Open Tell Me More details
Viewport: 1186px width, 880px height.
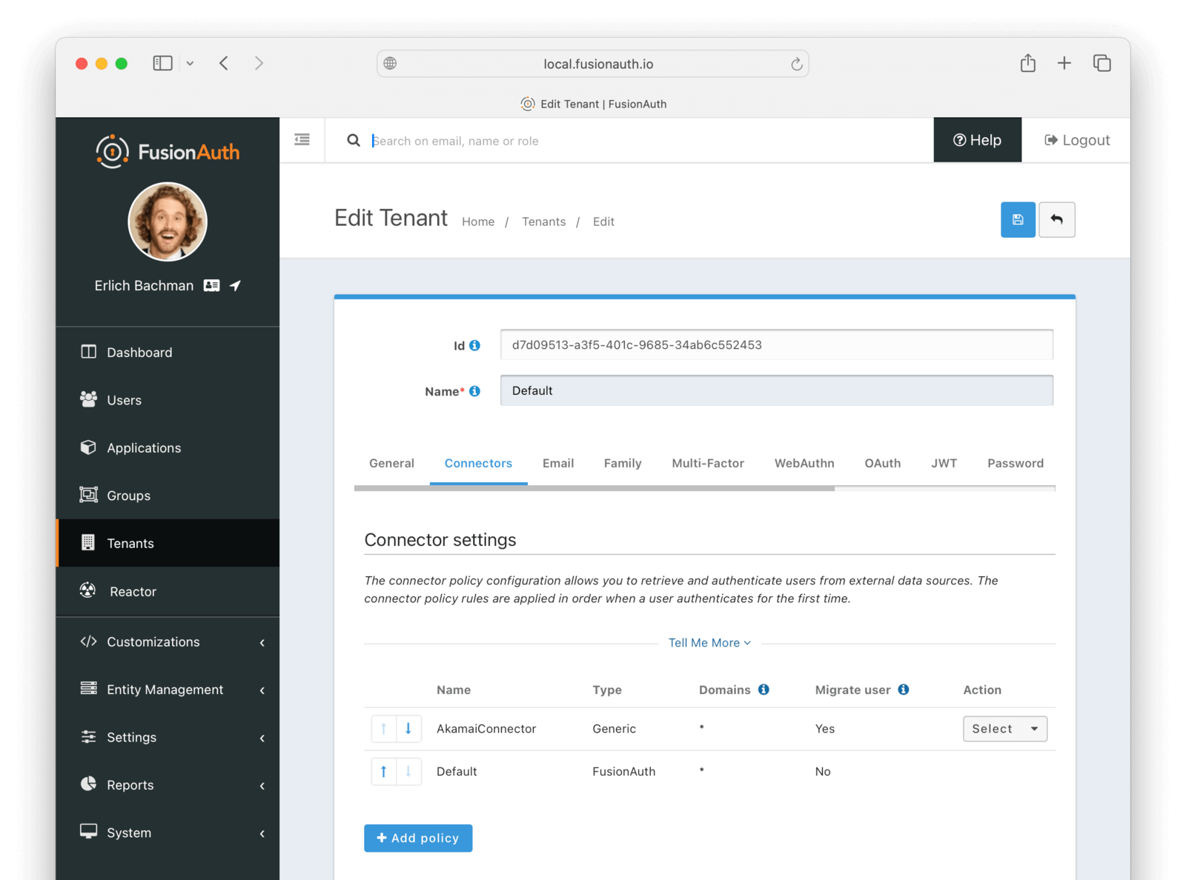709,642
